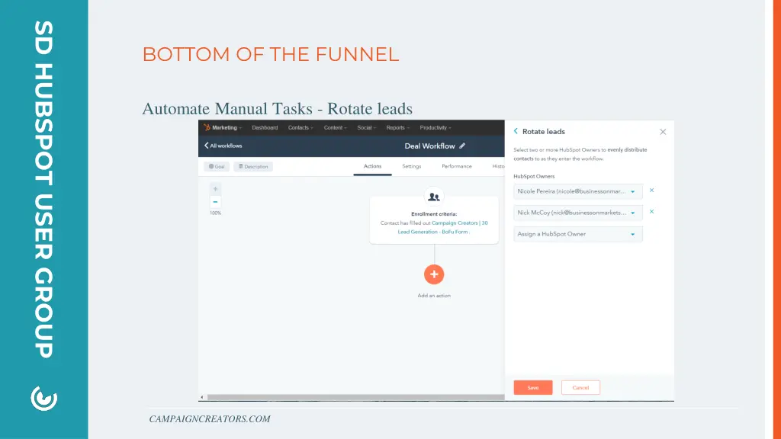This screenshot has height=439, width=781.
Task: Open the Marketing menu
Action: coord(227,128)
